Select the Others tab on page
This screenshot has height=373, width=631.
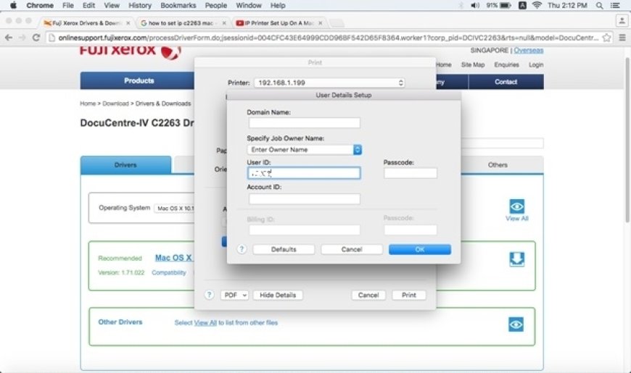point(498,165)
